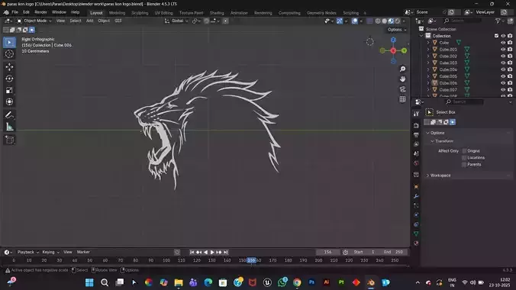The height and width of the screenshot is (290, 516).
Task: Switch to Shading workspace tab
Action: [217, 13]
